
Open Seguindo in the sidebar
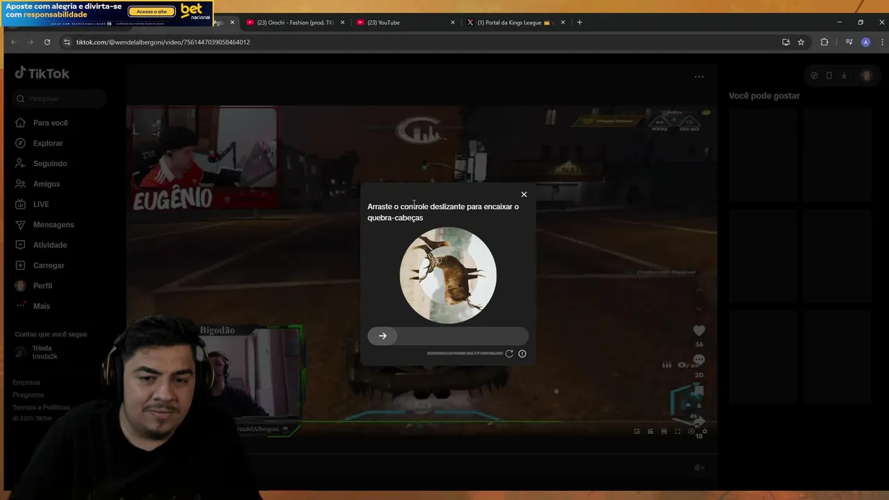[41, 164]
